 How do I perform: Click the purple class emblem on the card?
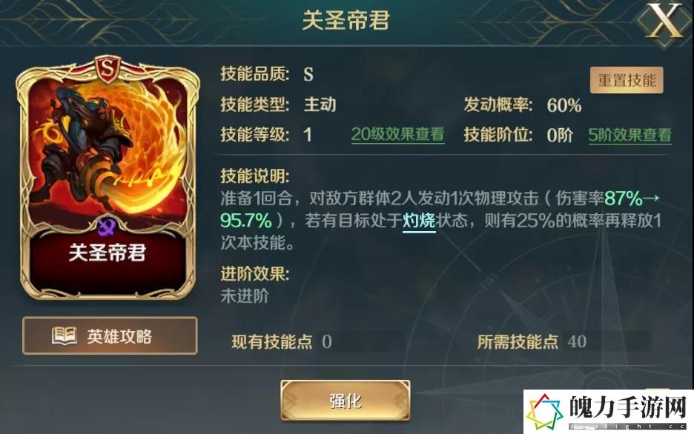coord(107,226)
